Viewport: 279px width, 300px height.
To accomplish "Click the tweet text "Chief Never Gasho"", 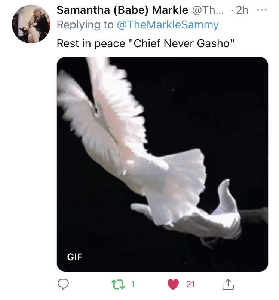I will coord(181,43).
